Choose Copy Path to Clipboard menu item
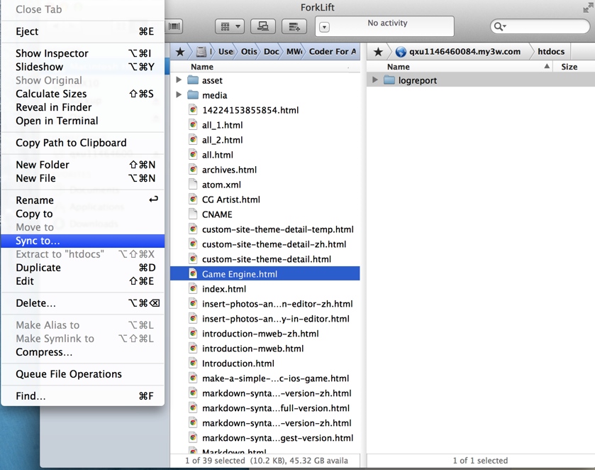 pyautogui.click(x=83, y=143)
